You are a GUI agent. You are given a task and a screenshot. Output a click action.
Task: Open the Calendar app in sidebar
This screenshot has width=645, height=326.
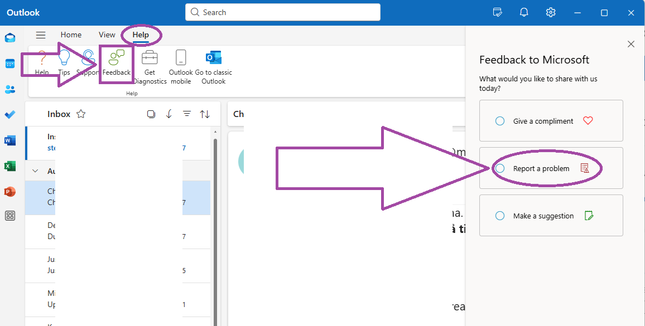[x=10, y=64]
